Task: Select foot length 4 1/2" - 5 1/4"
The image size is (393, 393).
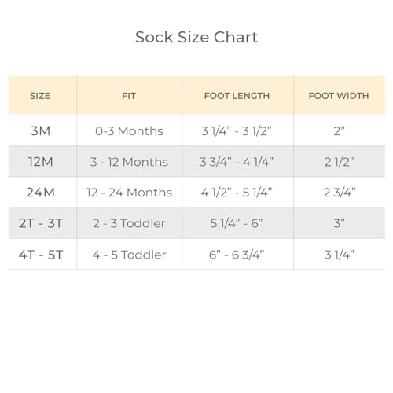Action: [237, 193]
